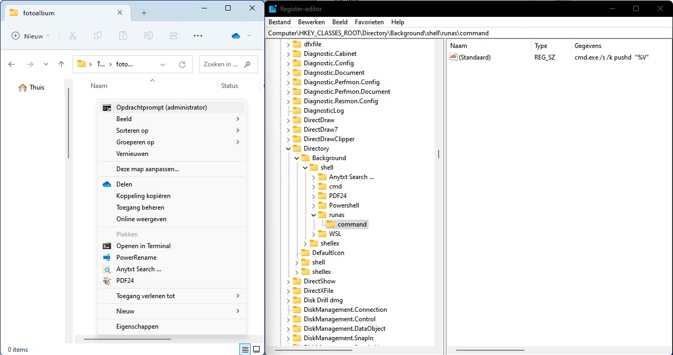Select Koppeling kopiëren in context menu
The height and width of the screenshot is (355, 673).
pyautogui.click(x=143, y=196)
